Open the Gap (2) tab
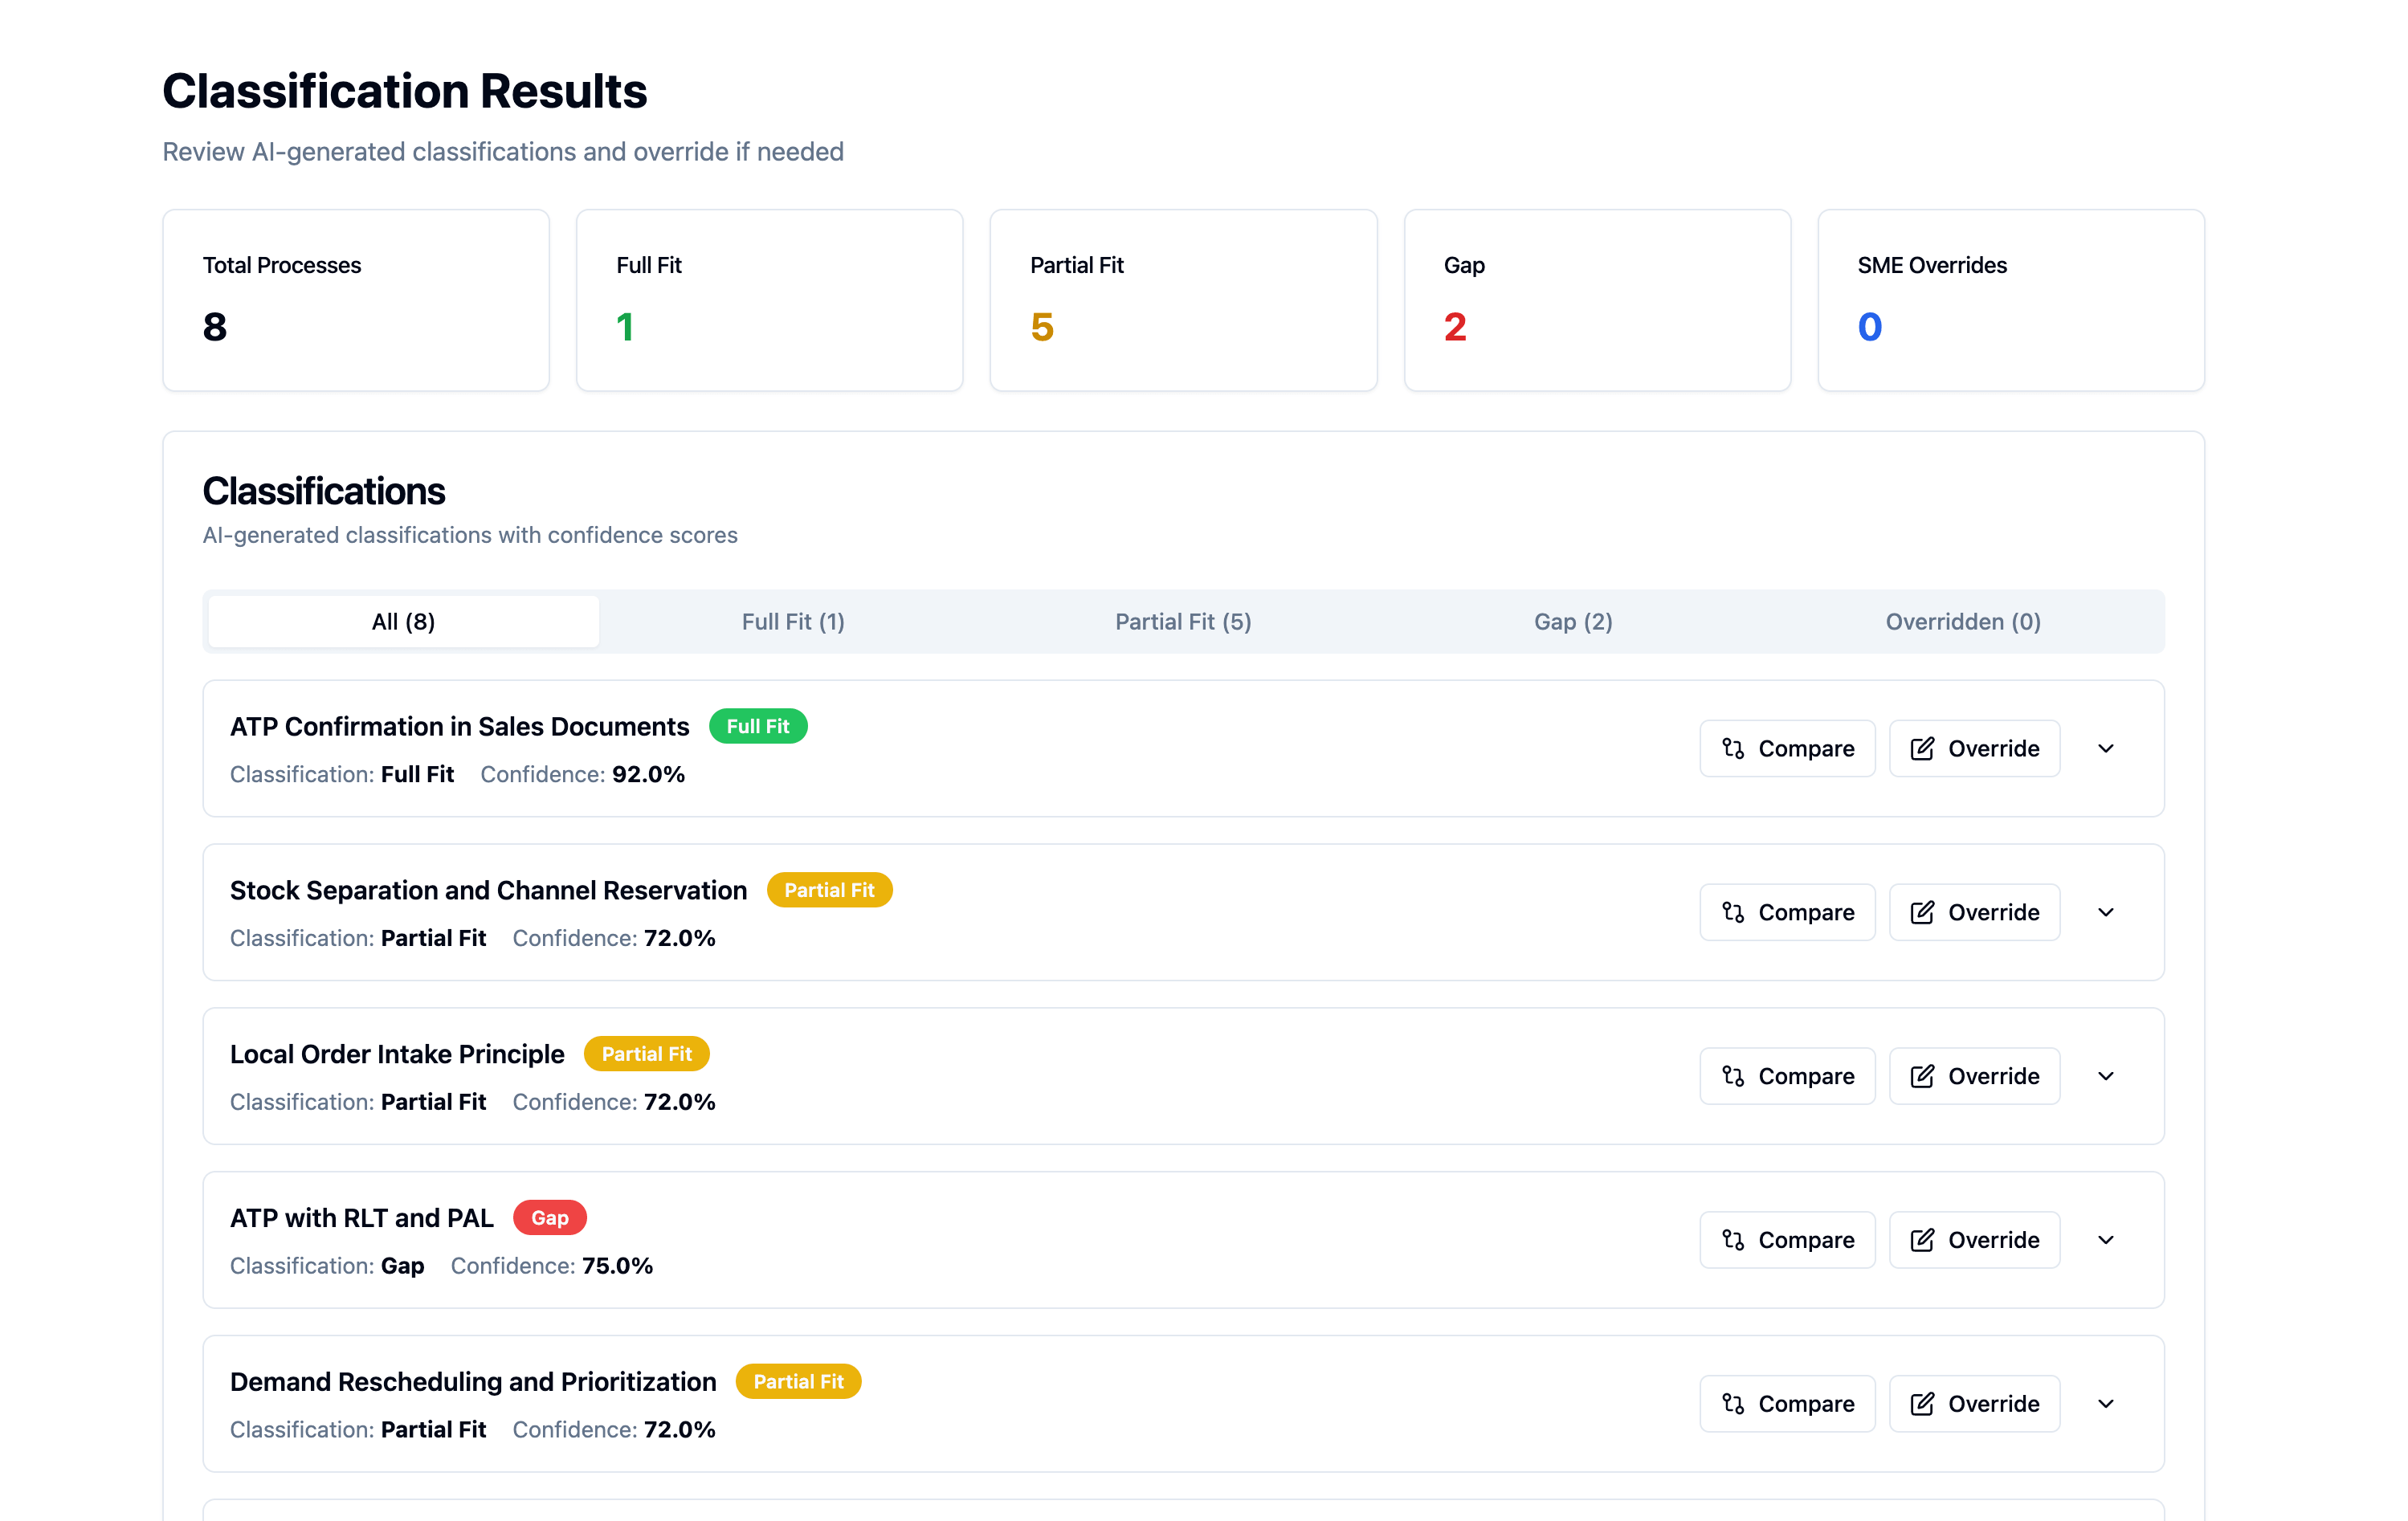 pyautogui.click(x=1573, y=621)
